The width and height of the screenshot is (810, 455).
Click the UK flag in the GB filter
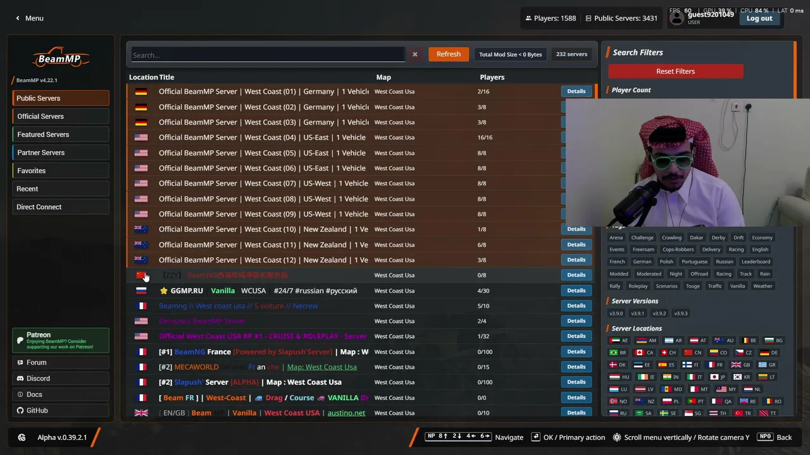[x=737, y=365]
